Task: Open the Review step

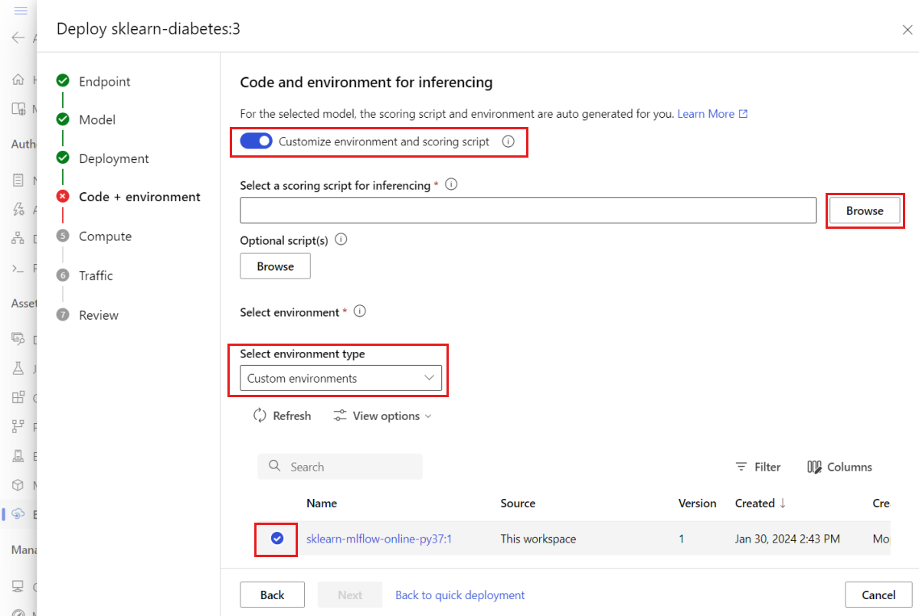Action: point(99,315)
